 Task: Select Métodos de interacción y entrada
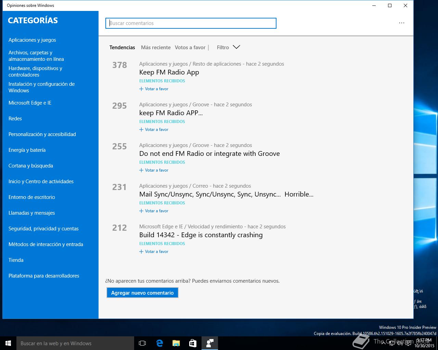pyautogui.click(x=46, y=244)
